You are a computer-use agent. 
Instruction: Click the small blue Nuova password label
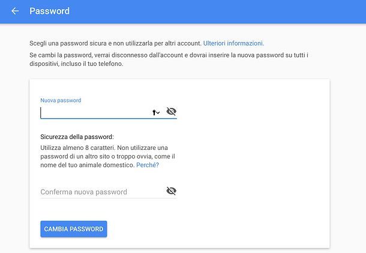[x=61, y=100]
